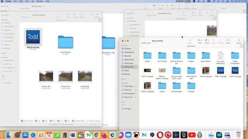Open System Preferences from the Dock
The image size is (248, 139).
click(x=17, y=135)
